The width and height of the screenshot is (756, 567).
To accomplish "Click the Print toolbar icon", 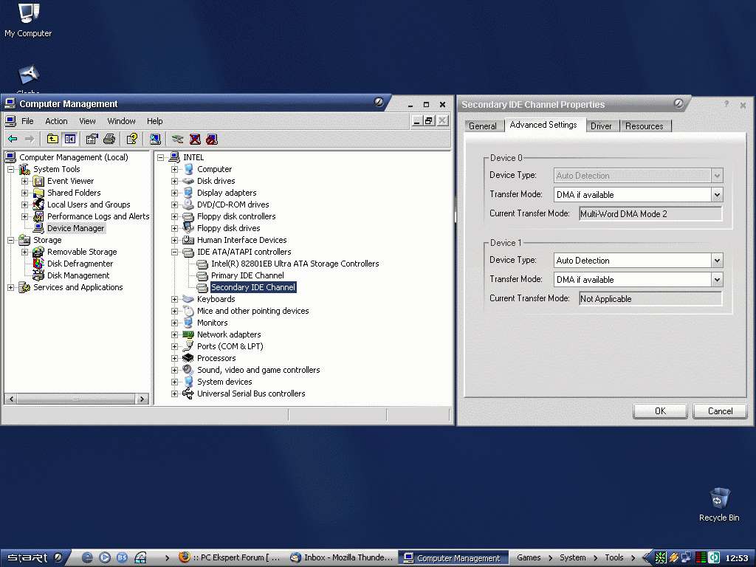I will tap(109, 139).
